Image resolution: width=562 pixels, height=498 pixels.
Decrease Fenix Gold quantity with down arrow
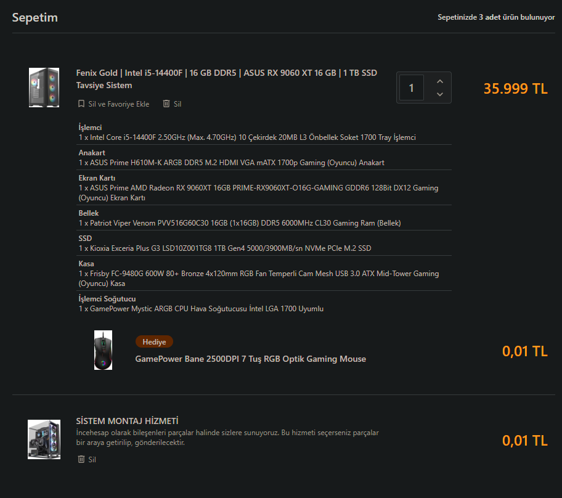(440, 94)
